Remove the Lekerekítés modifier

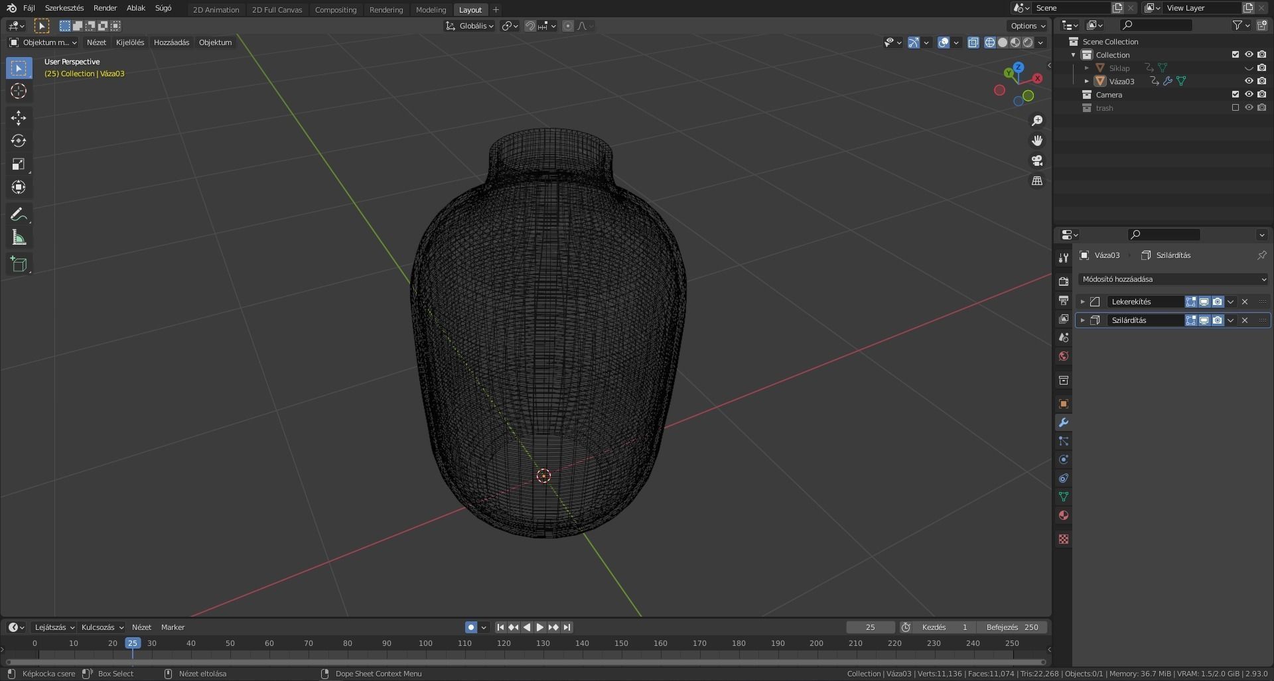tap(1245, 302)
